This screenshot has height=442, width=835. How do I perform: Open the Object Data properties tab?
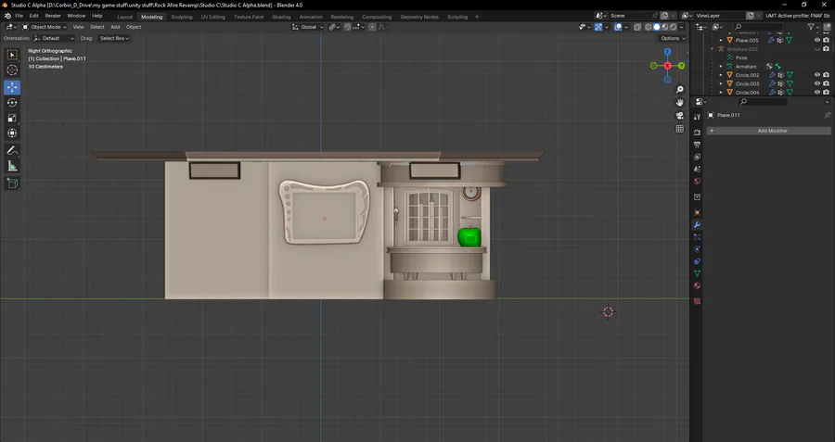tap(697, 274)
